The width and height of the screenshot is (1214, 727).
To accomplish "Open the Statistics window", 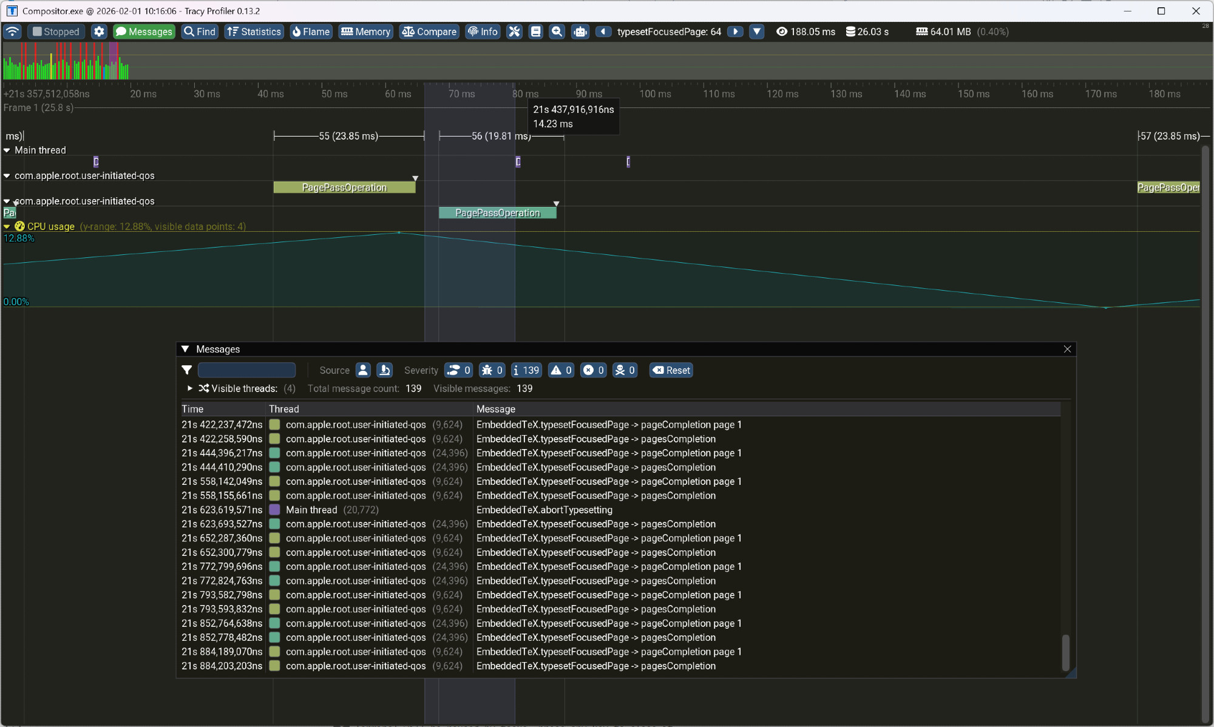I will pos(254,32).
